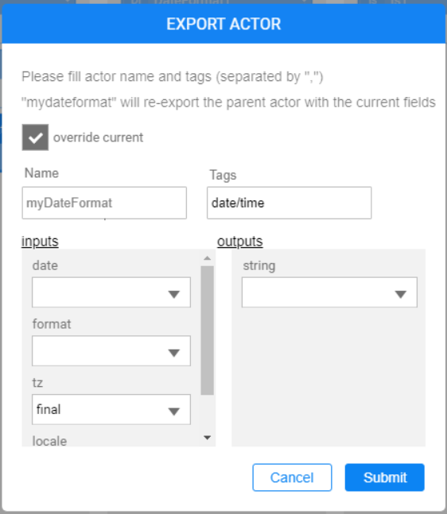
Task: Click the inputs list scroll down arrow
Action: (x=207, y=438)
